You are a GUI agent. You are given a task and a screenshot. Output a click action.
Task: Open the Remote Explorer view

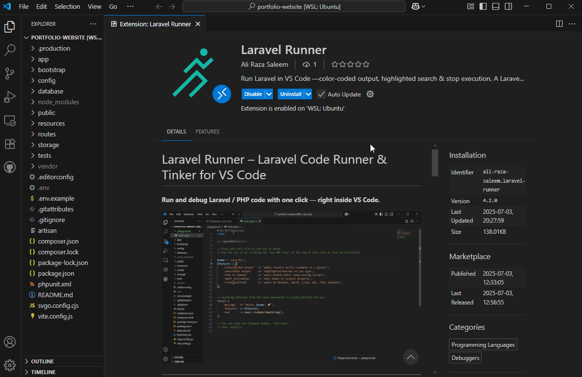(10, 120)
